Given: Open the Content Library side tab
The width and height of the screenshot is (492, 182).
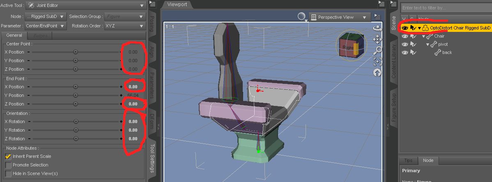Looking at the screenshot, I should [394, 61].
